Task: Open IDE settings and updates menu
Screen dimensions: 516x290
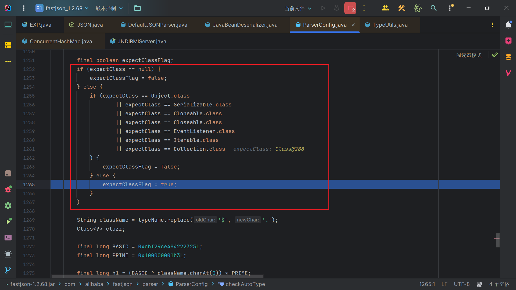Action: pyautogui.click(x=450, y=8)
